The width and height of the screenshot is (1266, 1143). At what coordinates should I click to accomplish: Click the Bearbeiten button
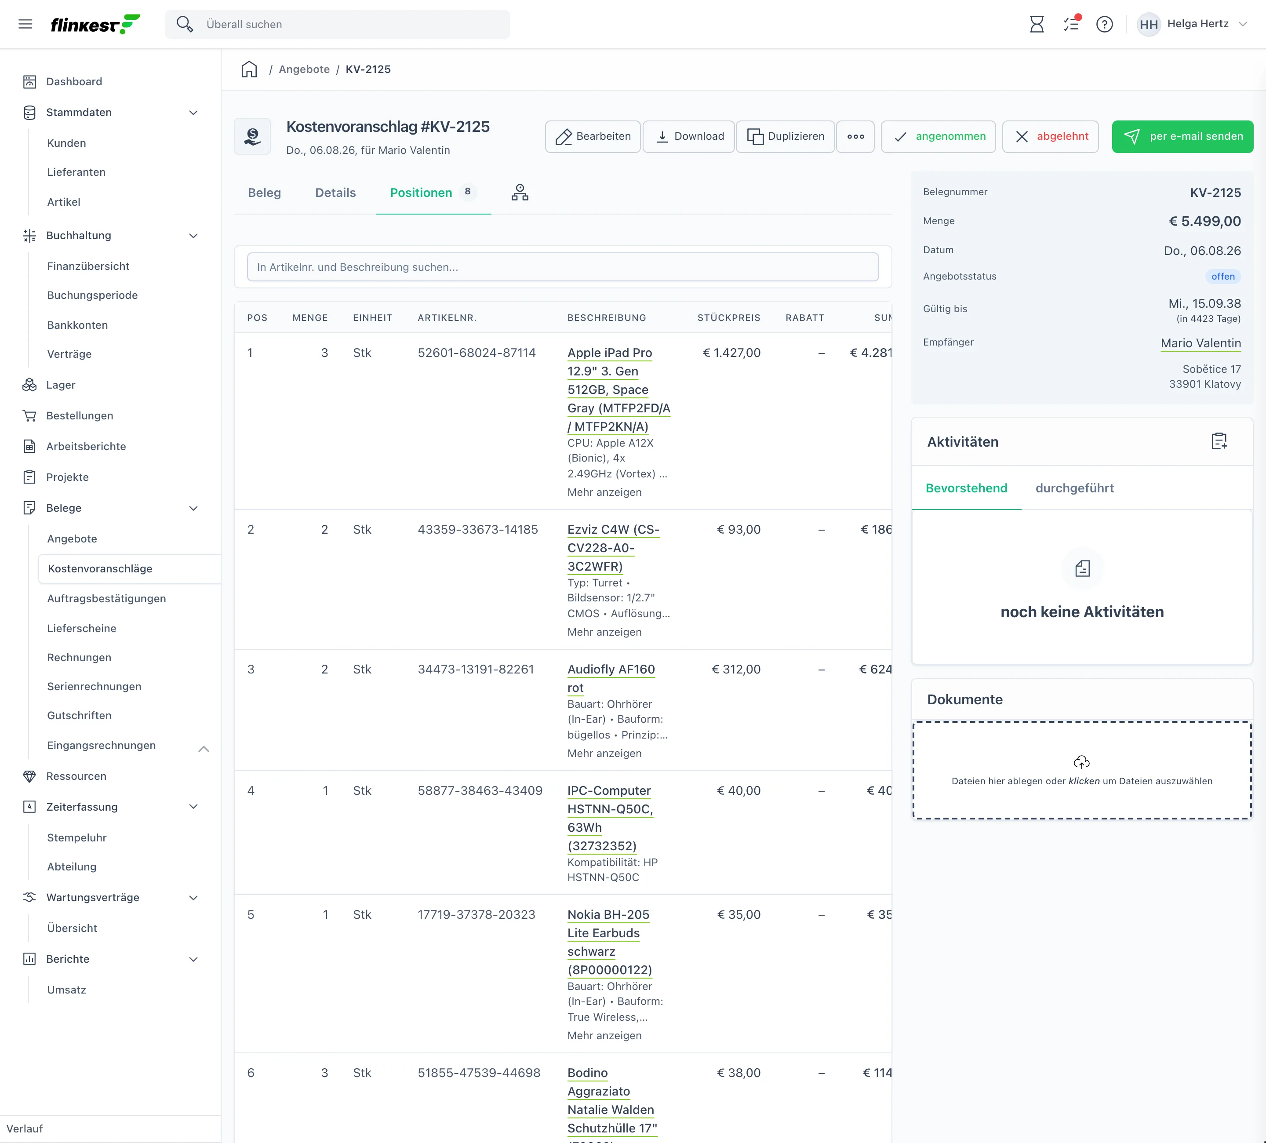(x=593, y=136)
